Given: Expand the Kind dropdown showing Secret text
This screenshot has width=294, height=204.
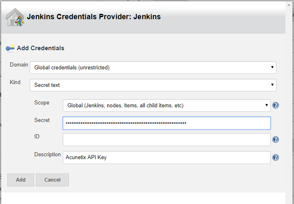Looking at the screenshot, I should [153, 85].
